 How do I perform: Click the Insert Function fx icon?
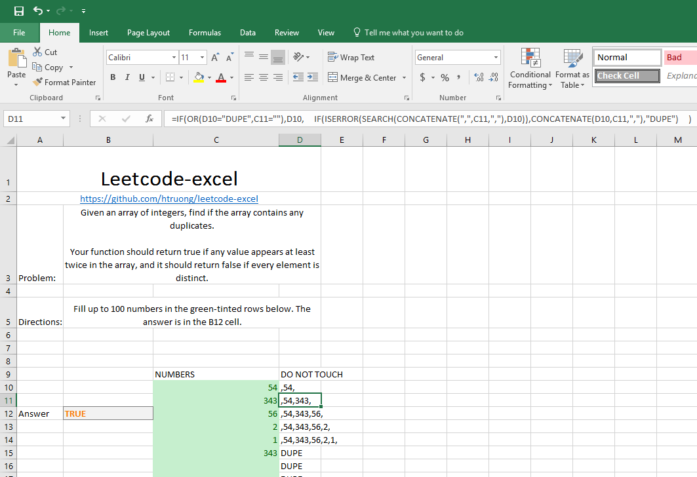click(149, 119)
